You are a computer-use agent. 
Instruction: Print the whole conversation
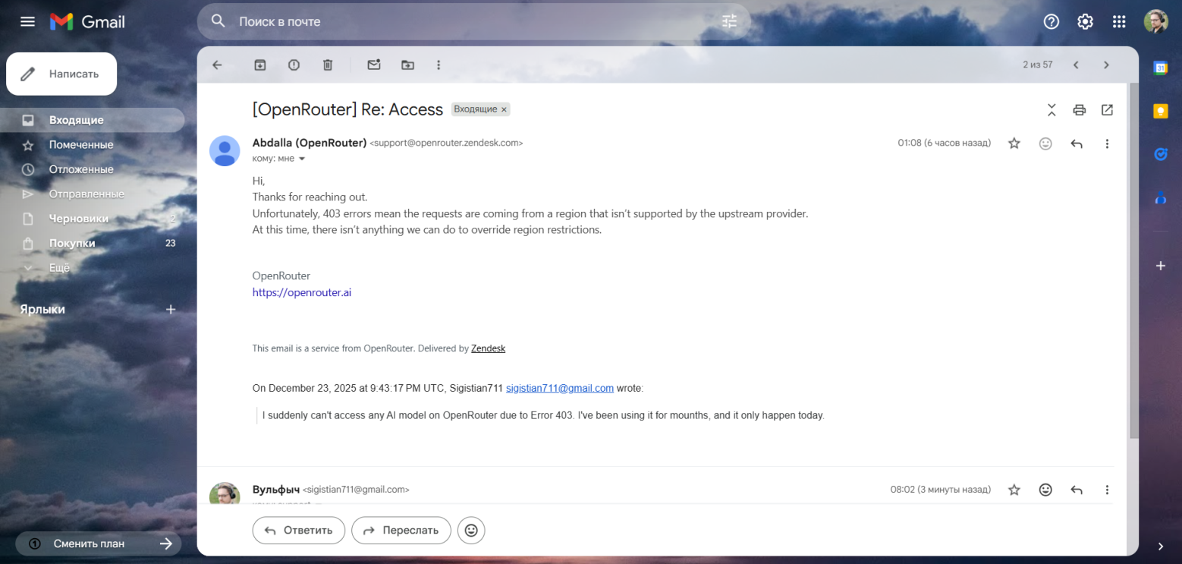click(1079, 110)
